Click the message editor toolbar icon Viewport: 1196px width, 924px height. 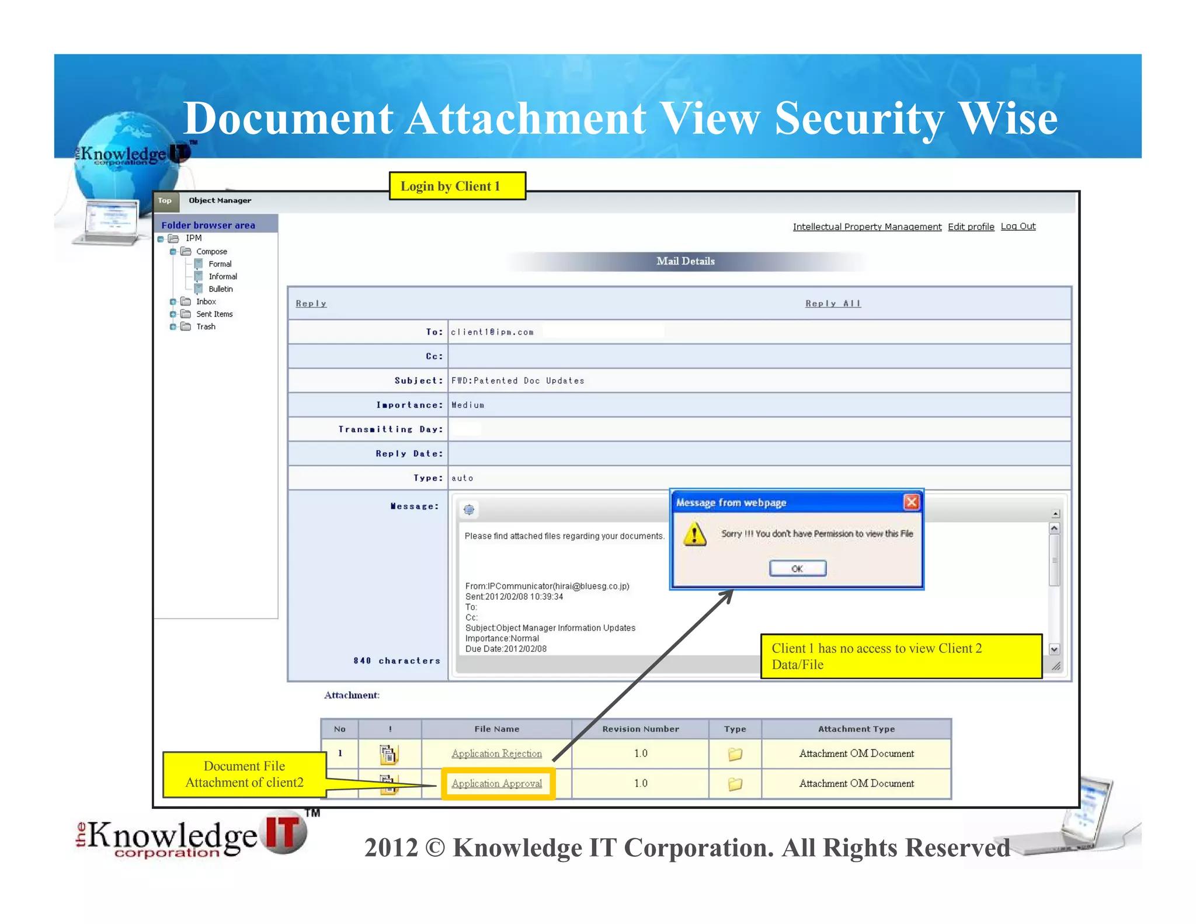coord(469,510)
